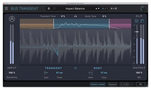Click the BODY section label

98,68
